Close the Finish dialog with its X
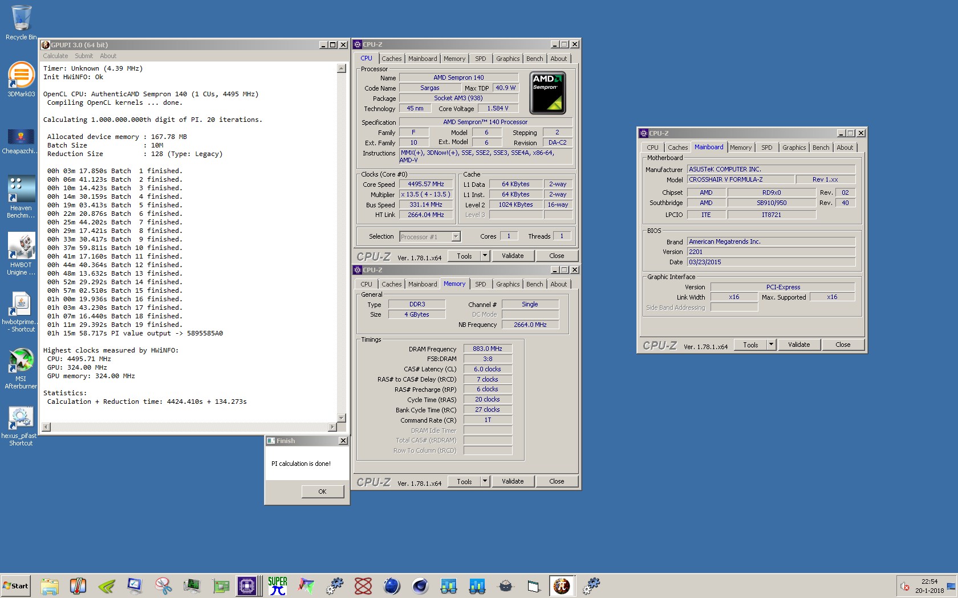The height and width of the screenshot is (598, 958). (x=343, y=441)
